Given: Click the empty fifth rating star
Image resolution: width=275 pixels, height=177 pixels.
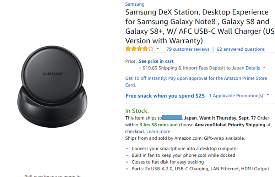Looking at the screenshot, I should click(151, 49).
